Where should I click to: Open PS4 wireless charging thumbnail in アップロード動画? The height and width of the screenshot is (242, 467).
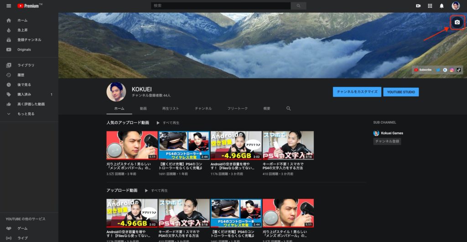coord(236,213)
